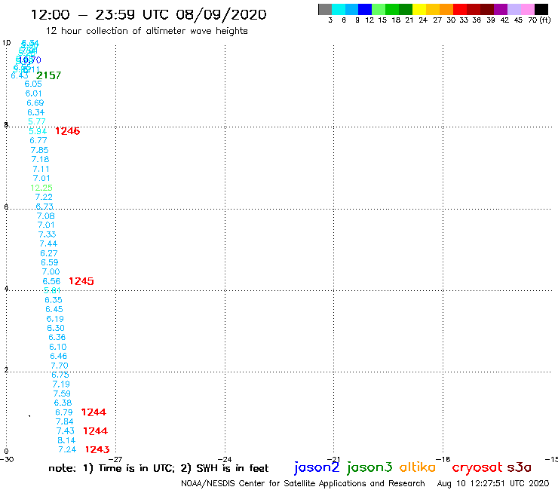Select the yellow swatch in the color scale

tap(419, 9)
